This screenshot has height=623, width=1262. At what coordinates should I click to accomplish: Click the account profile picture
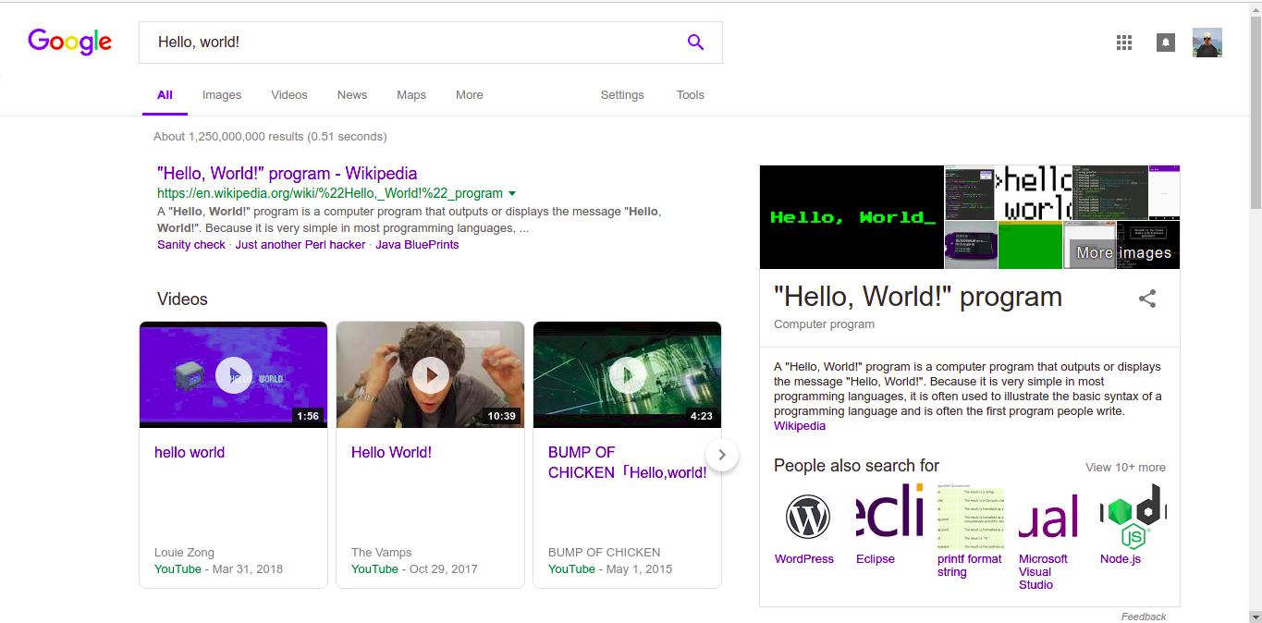click(x=1207, y=43)
